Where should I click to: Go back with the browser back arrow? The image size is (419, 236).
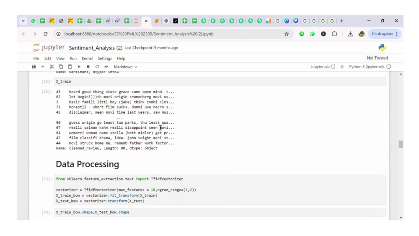click(24, 34)
